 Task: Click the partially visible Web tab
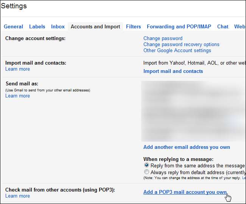[240, 27]
